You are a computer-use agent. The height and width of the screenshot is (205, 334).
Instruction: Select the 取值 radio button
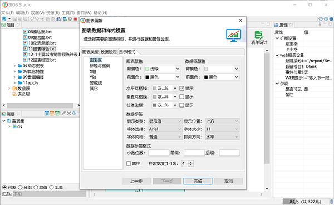36,187
